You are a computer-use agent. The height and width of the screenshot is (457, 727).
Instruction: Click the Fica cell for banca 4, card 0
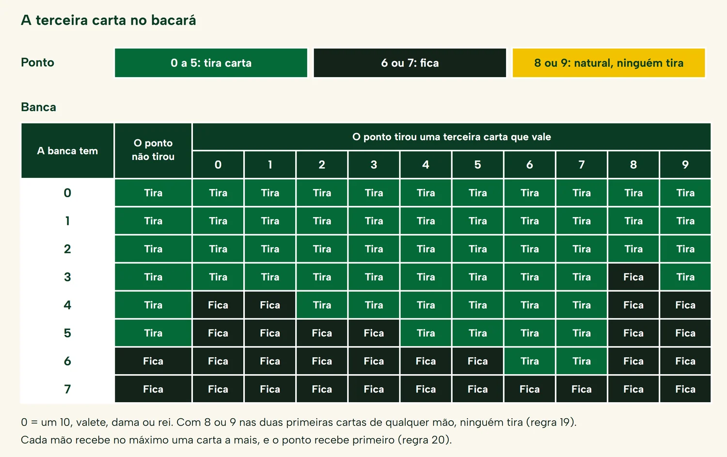(218, 305)
